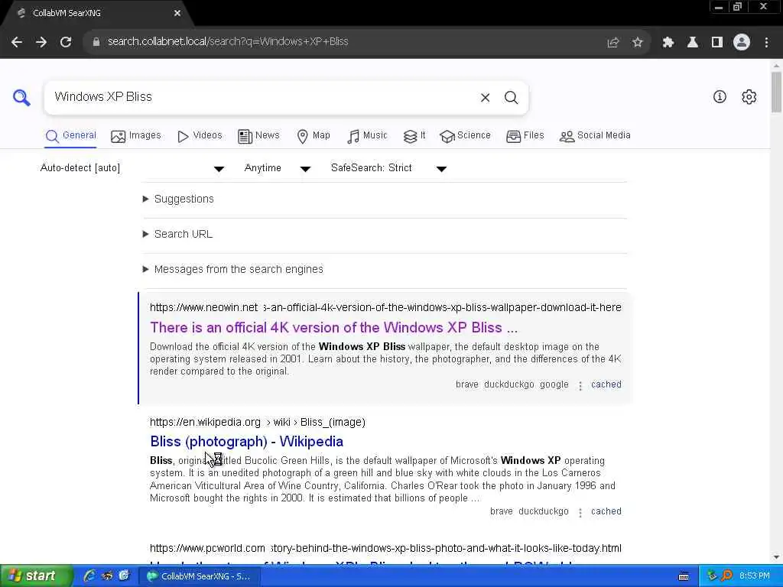
Task: Open the Extensions puzzle icon
Action: (x=668, y=43)
